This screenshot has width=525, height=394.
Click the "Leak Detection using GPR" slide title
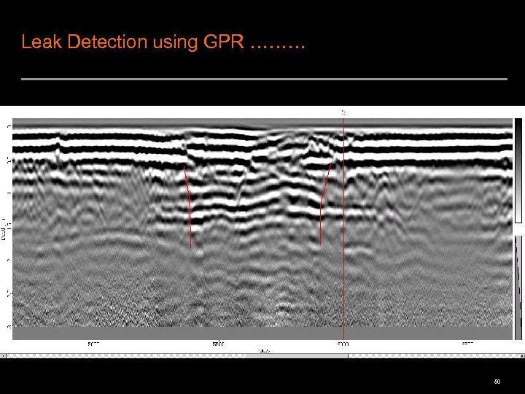(163, 42)
